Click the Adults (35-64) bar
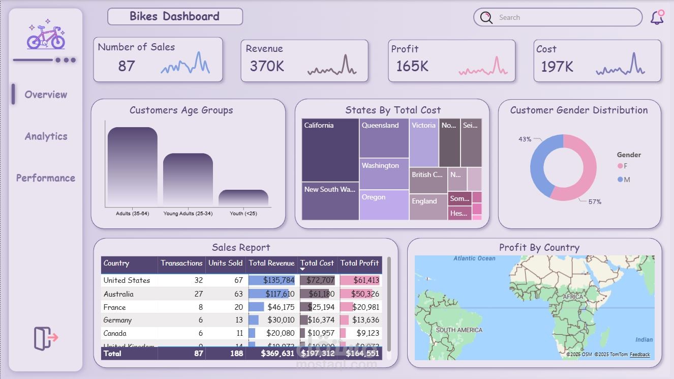Viewport: 674px width, 379px height. pyautogui.click(x=132, y=167)
